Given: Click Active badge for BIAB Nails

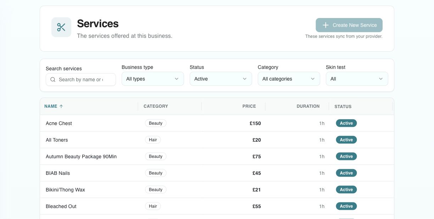Looking at the screenshot, I should coord(346,173).
